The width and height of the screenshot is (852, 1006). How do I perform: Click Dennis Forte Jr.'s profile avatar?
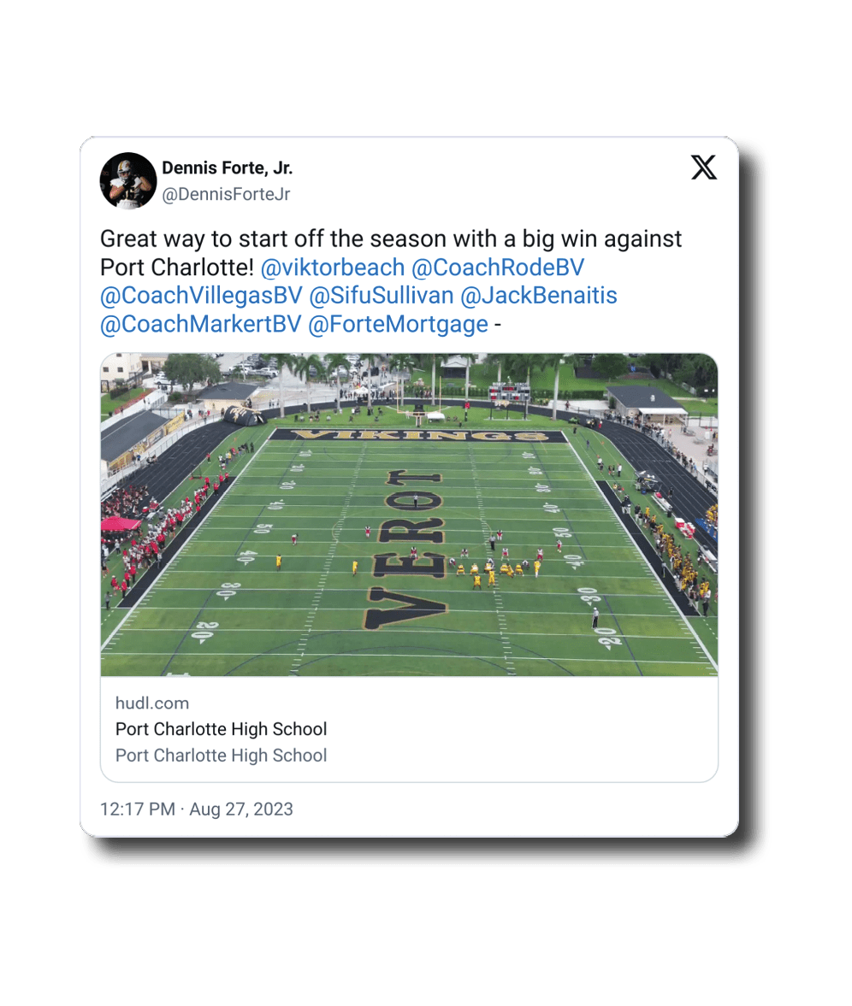(x=128, y=180)
